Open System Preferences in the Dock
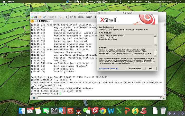The image size is (185, 116). (54, 111)
